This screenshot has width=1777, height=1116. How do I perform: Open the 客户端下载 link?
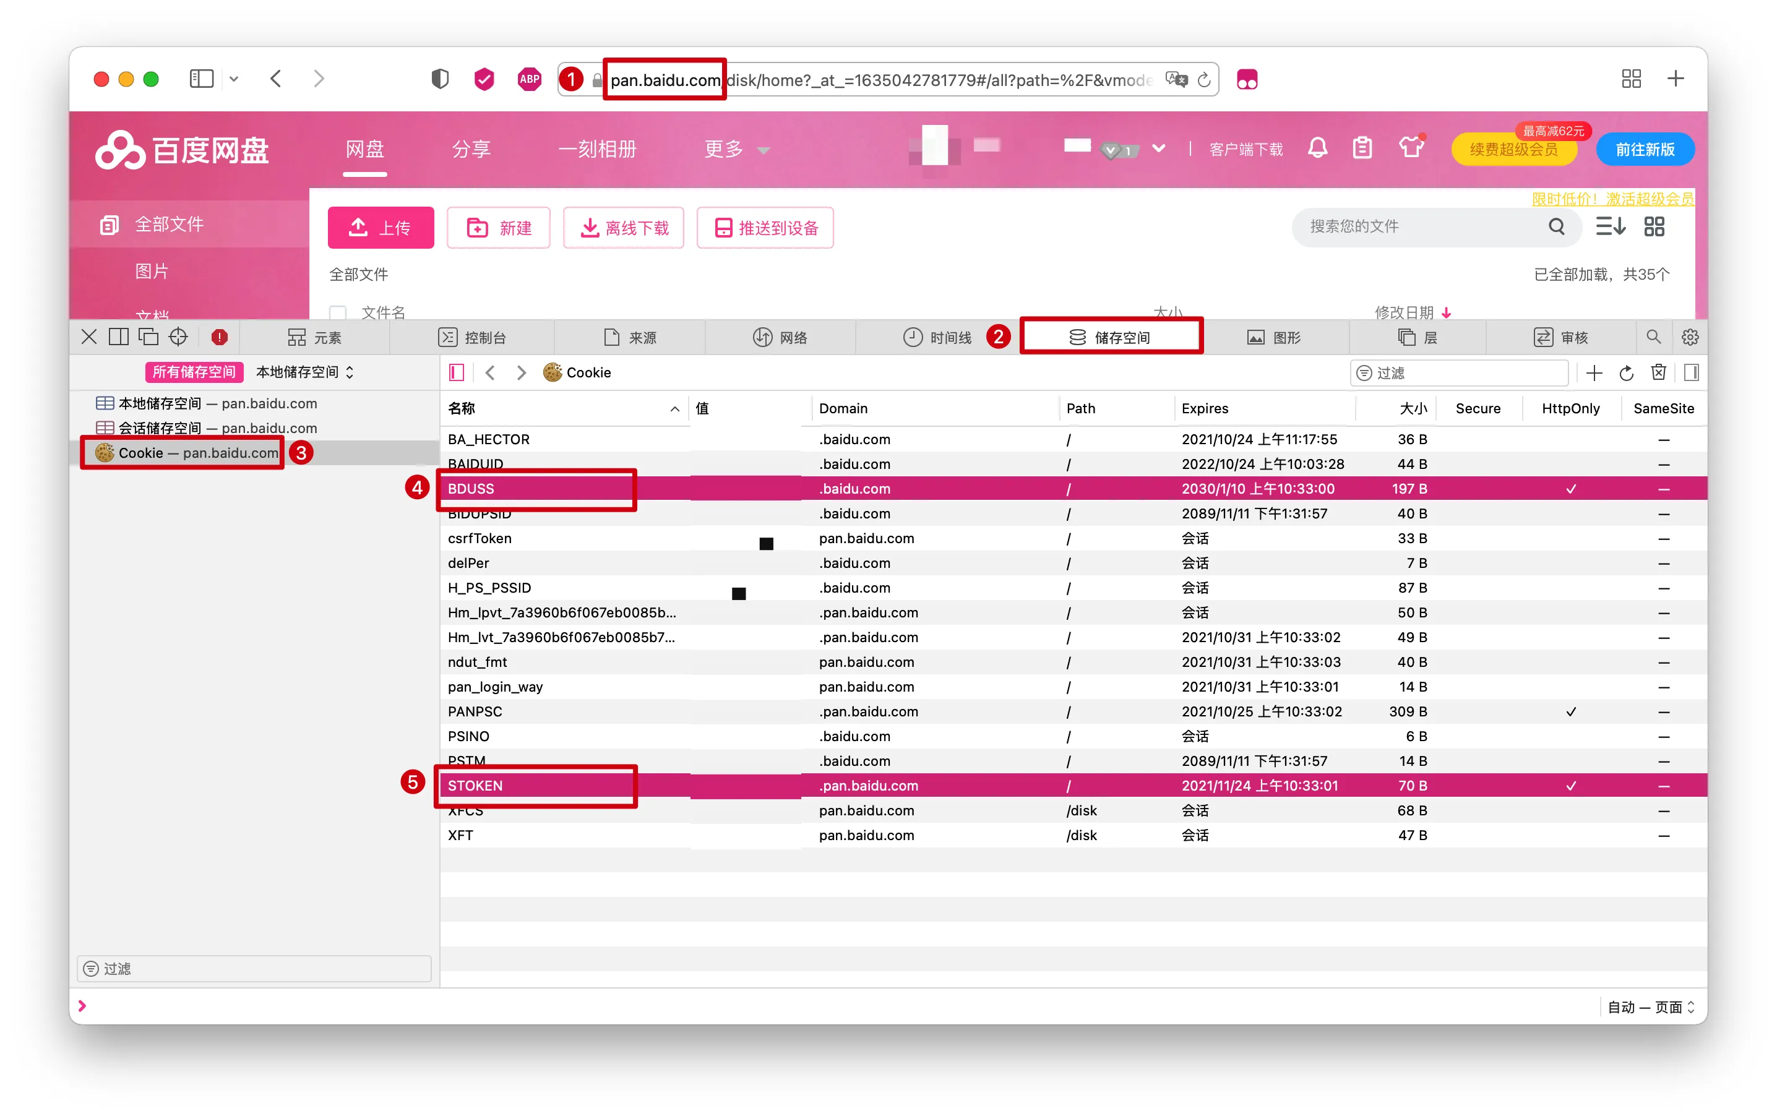(1246, 150)
